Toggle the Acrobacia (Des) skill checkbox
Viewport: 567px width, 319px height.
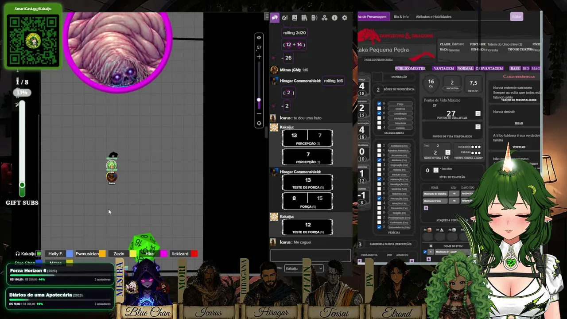379,145
